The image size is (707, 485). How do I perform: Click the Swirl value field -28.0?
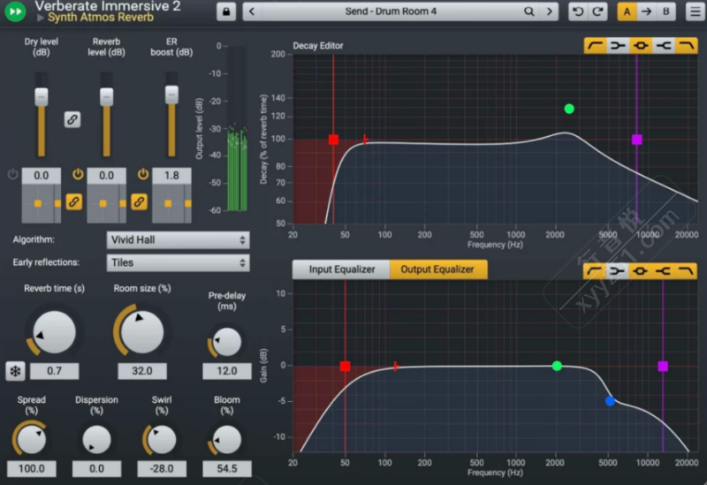tap(162, 469)
